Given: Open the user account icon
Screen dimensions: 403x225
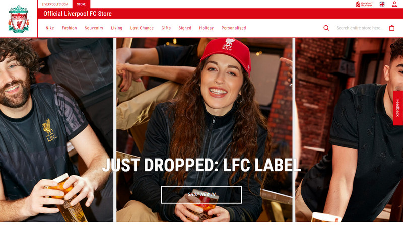Looking at the screenshot, I should coord(394,4).
